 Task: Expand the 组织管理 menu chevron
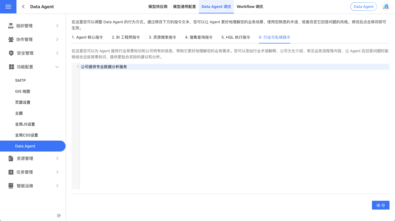pos(57,26)
